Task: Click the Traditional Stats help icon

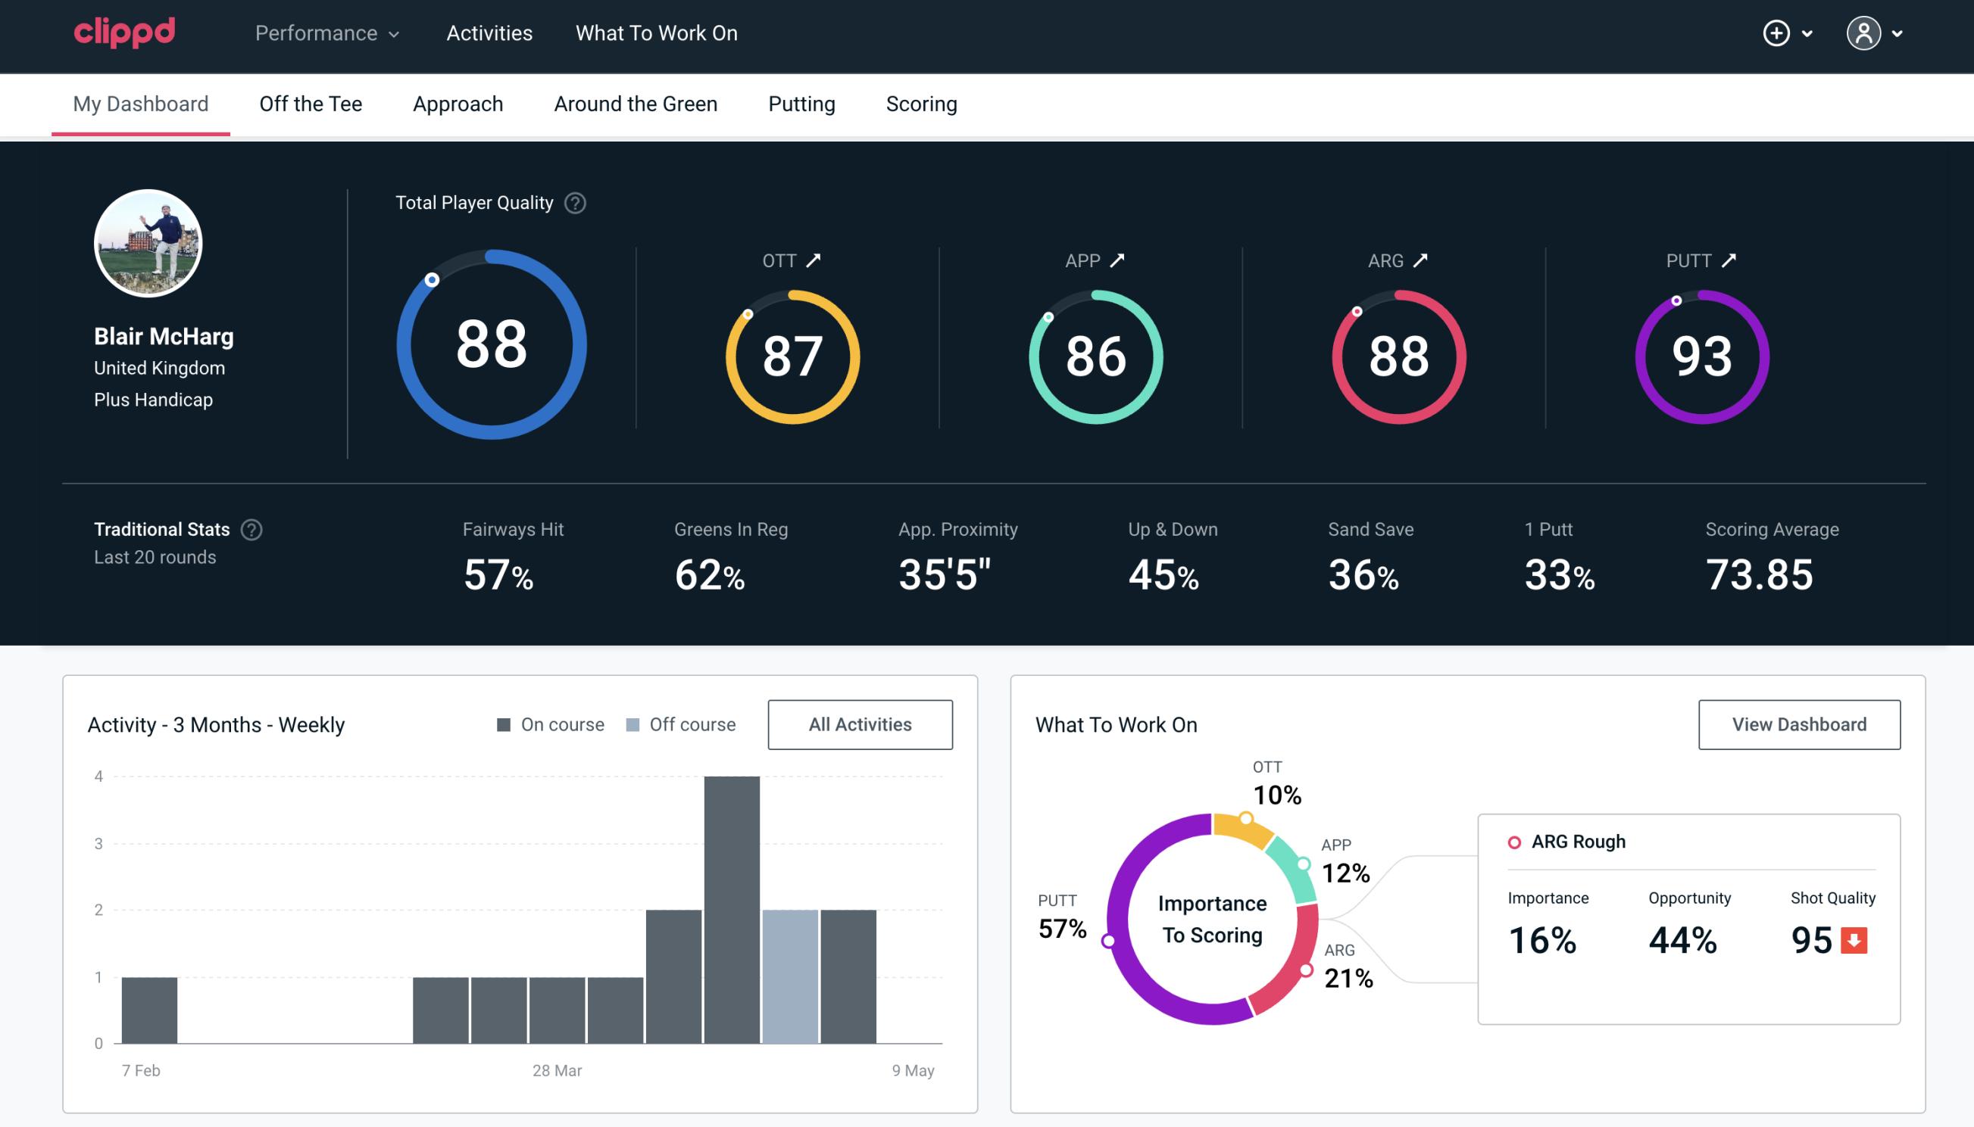Action: pos(251,528)
